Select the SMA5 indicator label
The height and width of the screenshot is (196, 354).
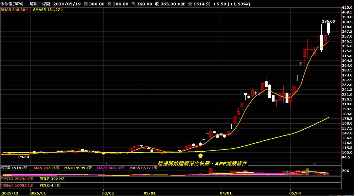(13, 10)
